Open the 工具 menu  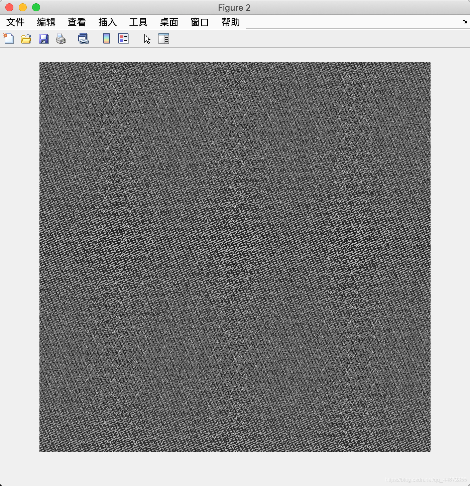point(138,22)
